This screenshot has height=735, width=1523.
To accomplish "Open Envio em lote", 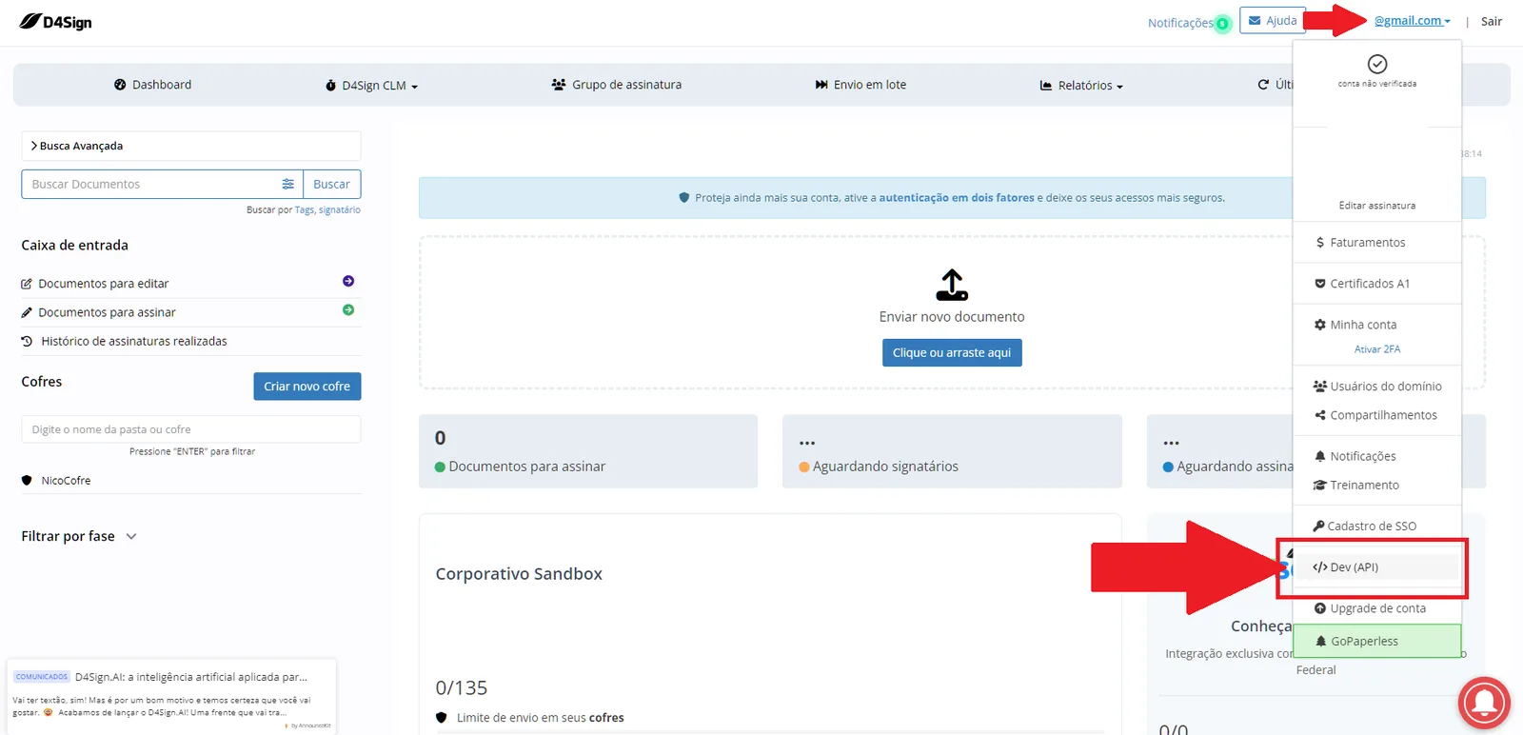I will tap(860, 85).
